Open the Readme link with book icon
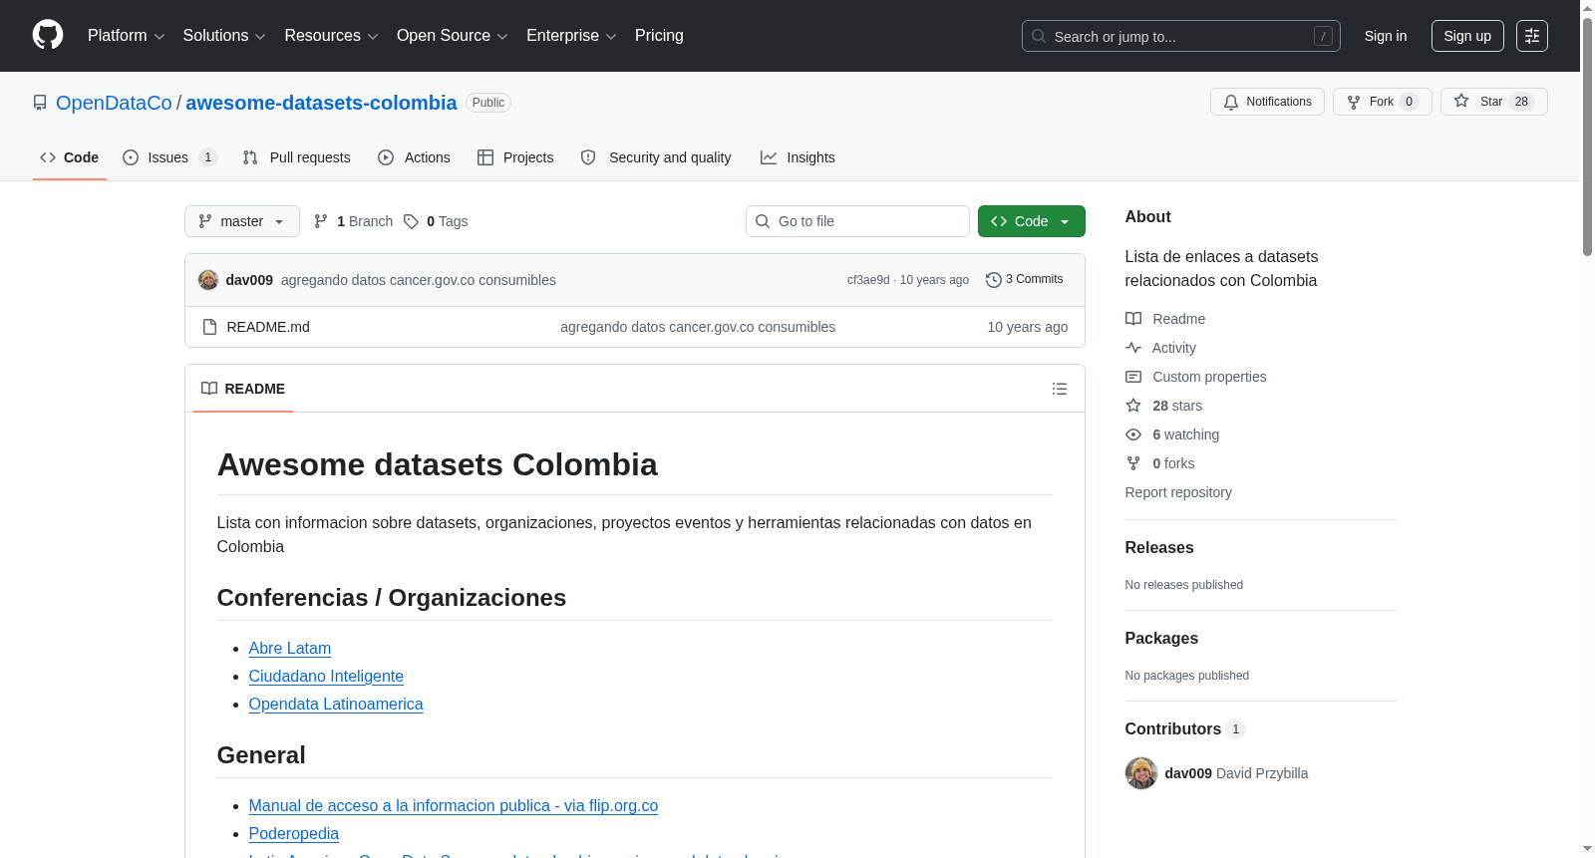1595x858 pixels. click(1165, 319)
